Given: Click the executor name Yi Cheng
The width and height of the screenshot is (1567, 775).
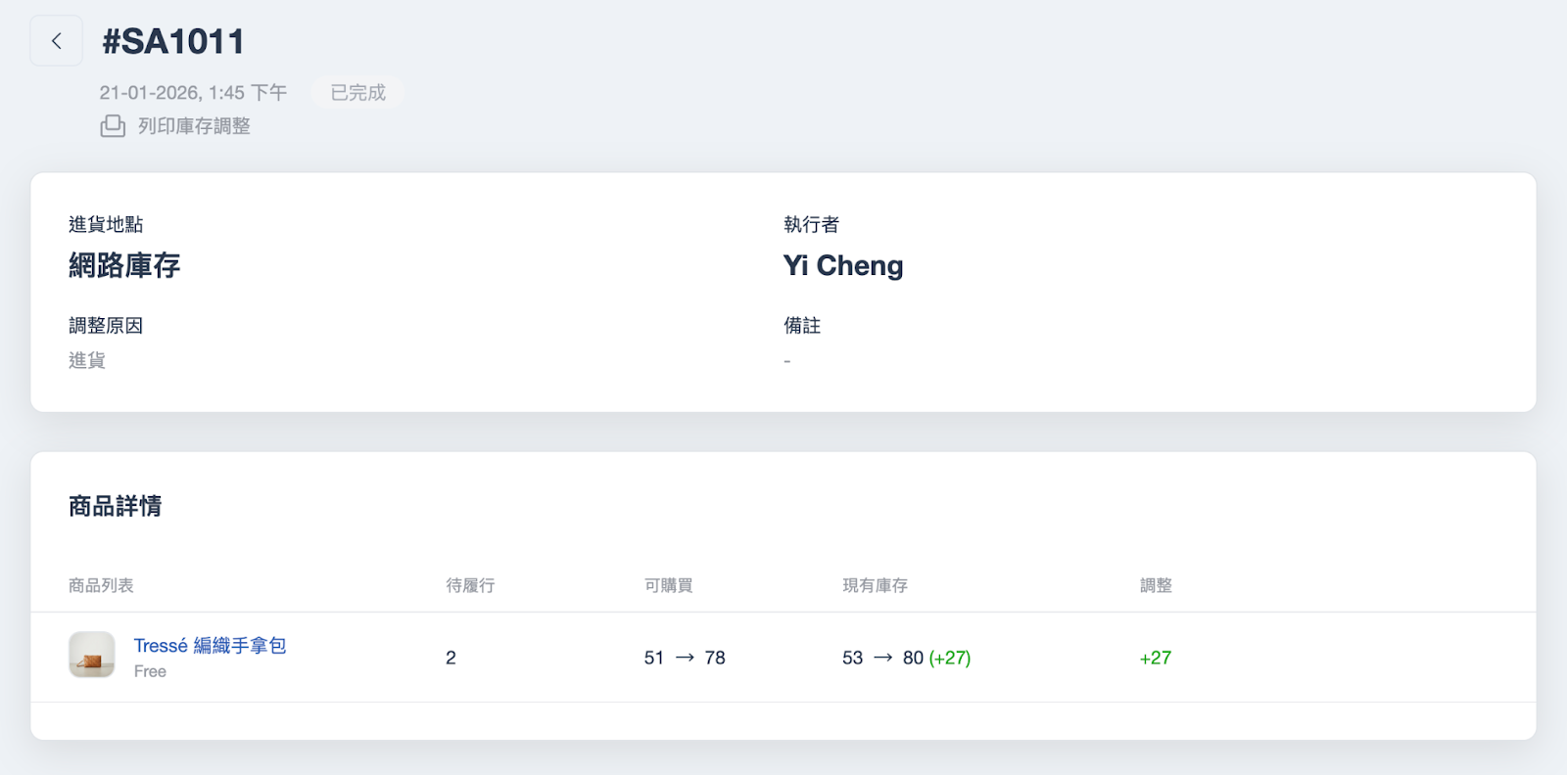Looking at the screenshot, I should 843,265.
